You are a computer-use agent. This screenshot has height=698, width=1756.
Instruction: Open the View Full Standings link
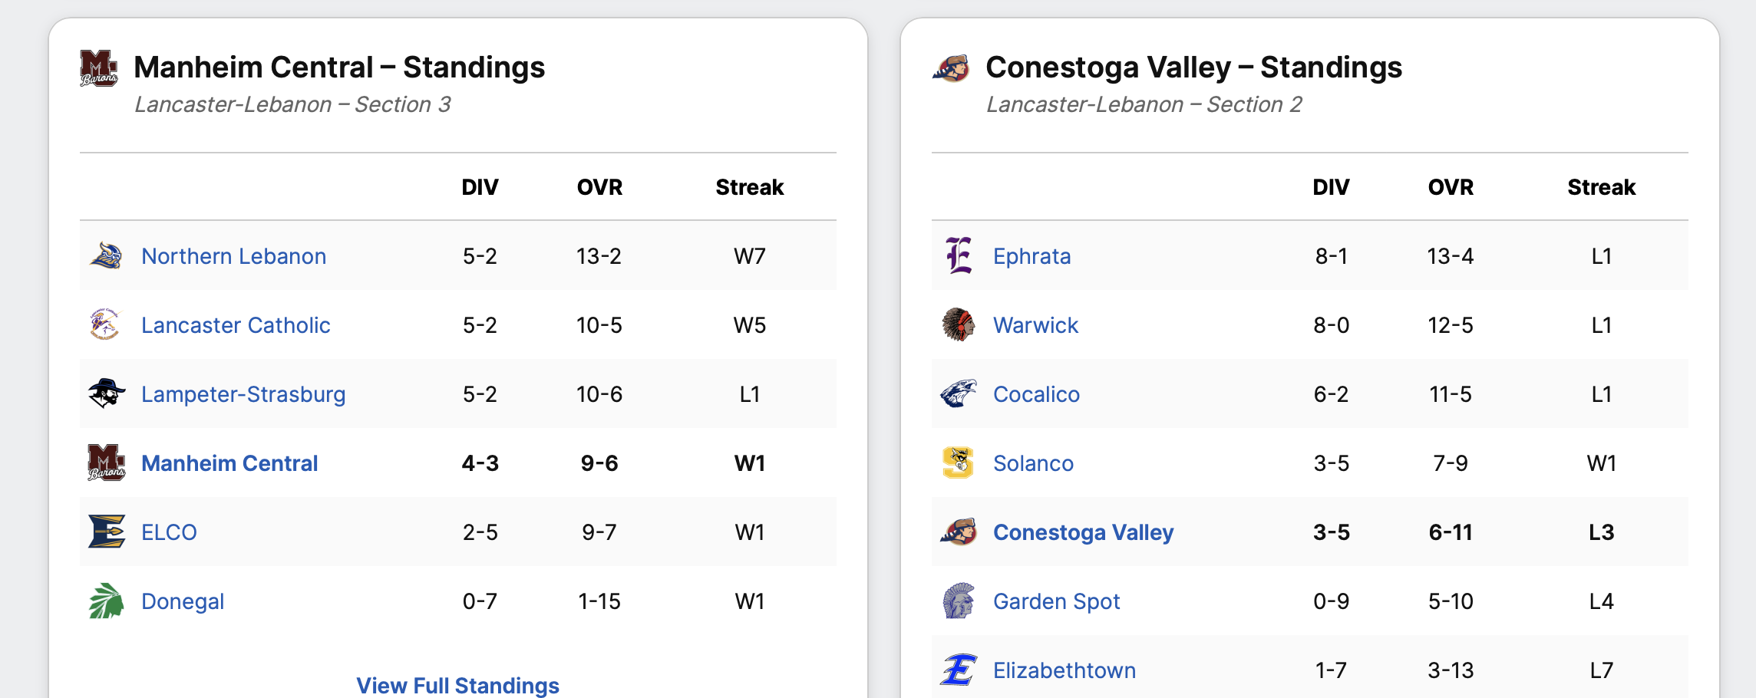pos(457,685)
